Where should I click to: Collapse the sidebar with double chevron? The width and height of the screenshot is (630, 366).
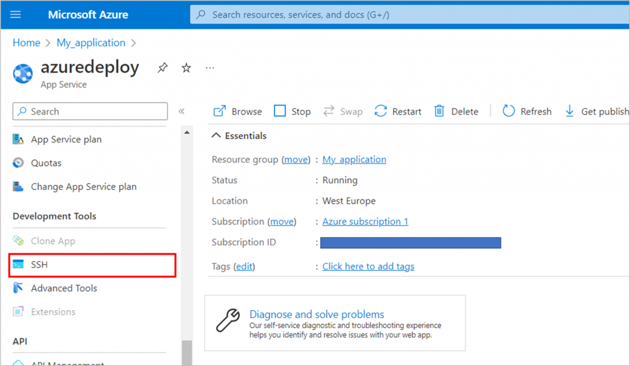pos(181,111)
